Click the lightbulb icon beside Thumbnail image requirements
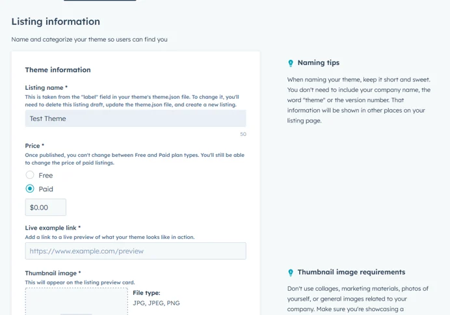 291,273
